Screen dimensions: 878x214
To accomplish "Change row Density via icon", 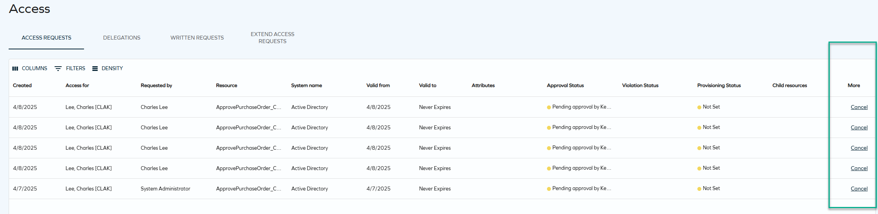I will point(95,69).
